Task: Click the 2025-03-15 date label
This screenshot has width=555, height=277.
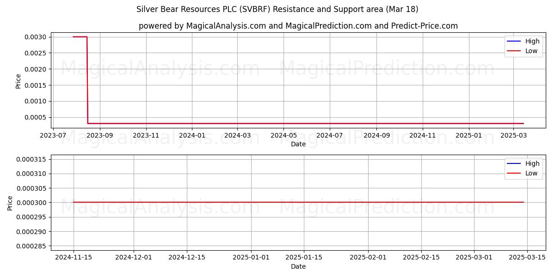Action: click(527, 258)
